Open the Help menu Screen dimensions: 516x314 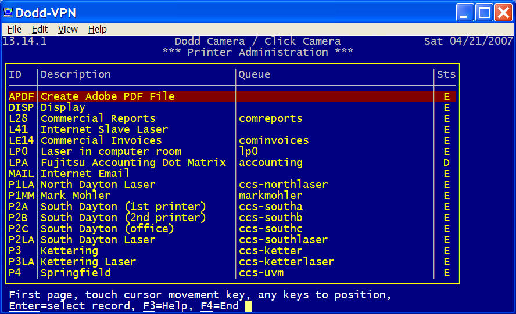[97, 29]
